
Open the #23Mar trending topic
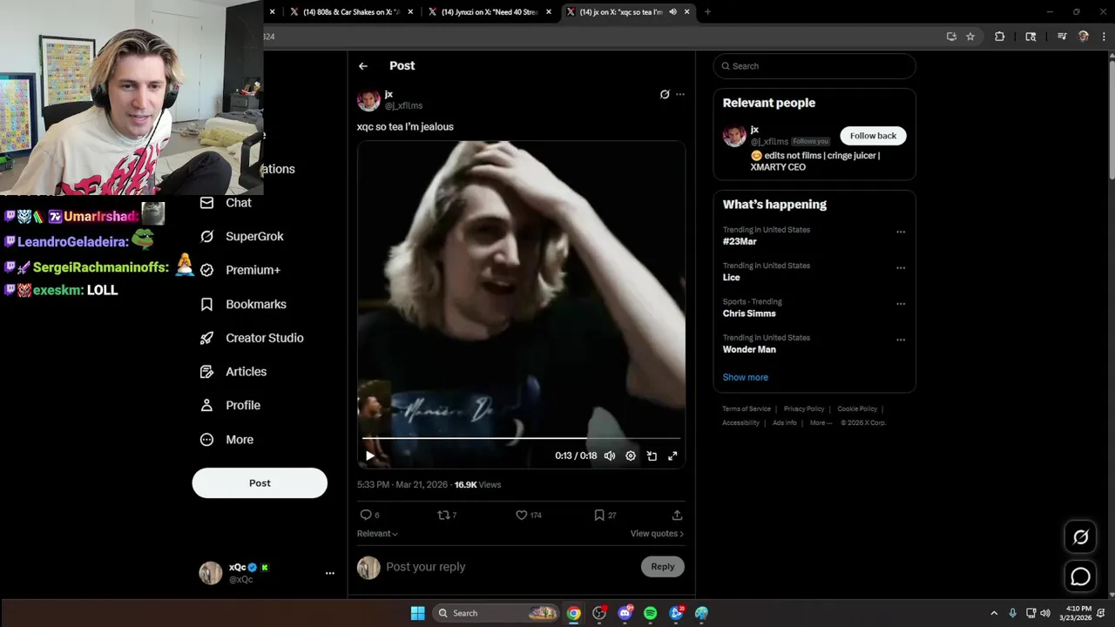pyautogui.click(x=740, y=241)
